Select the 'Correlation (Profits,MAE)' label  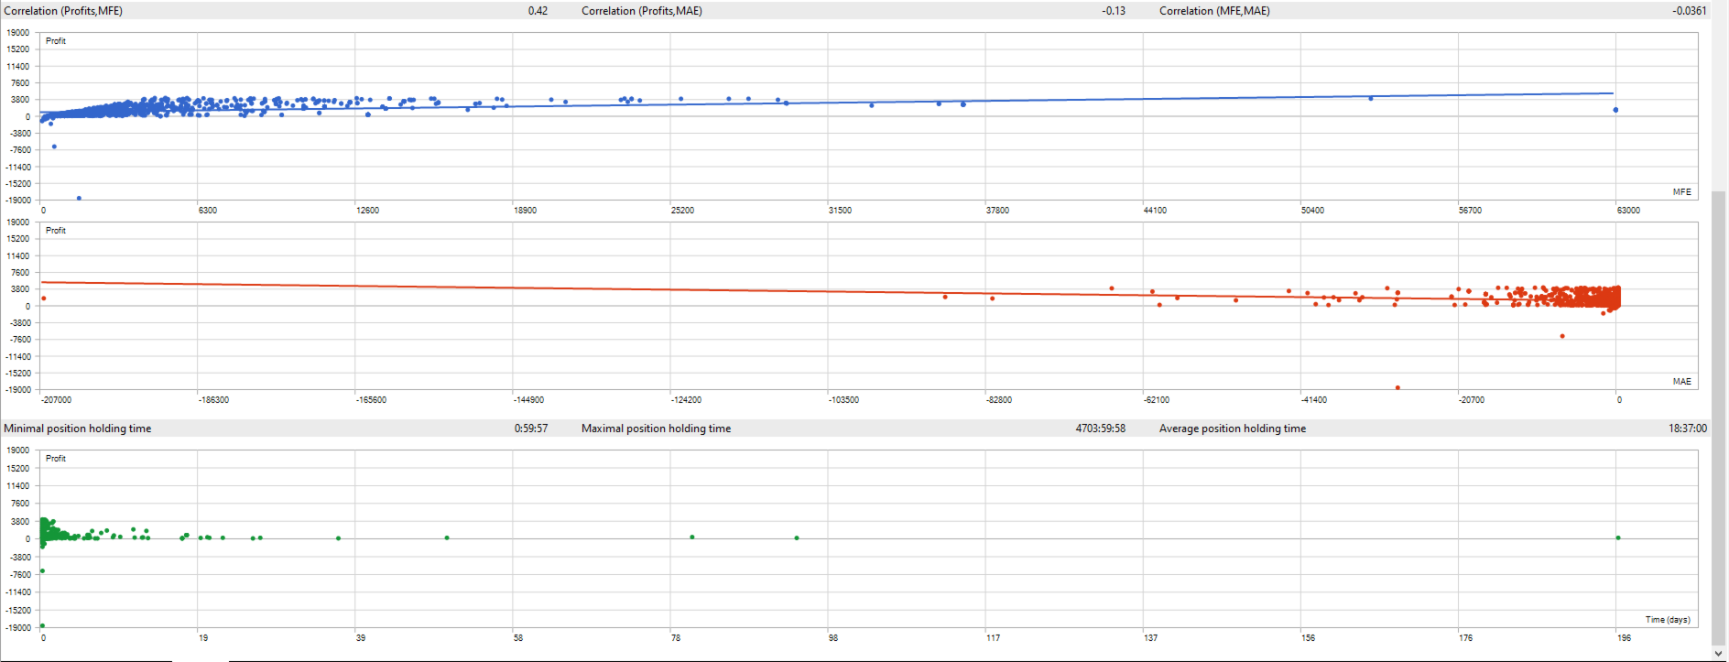642,11
